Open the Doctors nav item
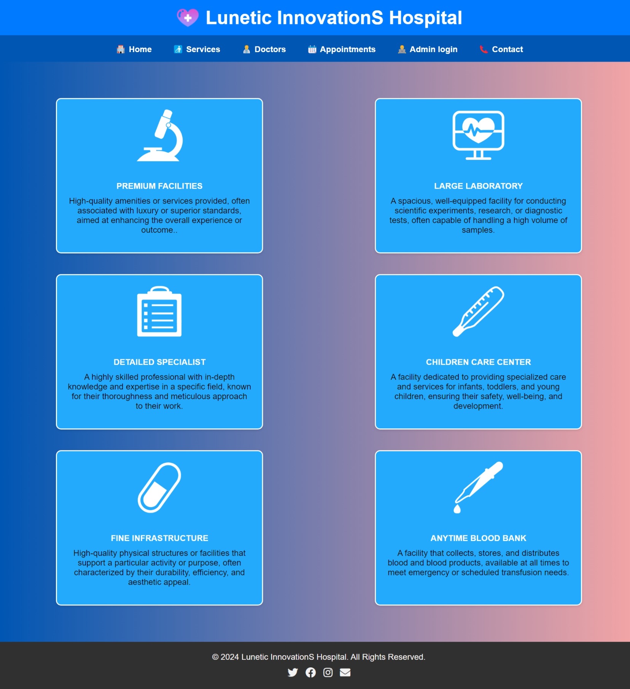Image resolution: width=630 pixels, height=689 pixels. (x=264, y=49)
